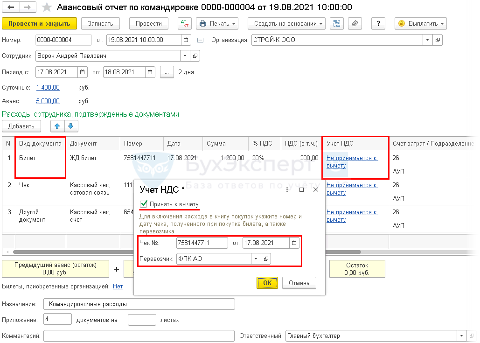The image size is (480, 343).
Task: Open Суточные 1 400,00 link
Action: (48, 88)
